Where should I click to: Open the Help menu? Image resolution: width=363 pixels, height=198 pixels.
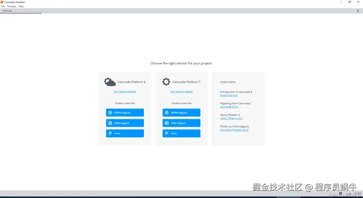coord(21,6)
